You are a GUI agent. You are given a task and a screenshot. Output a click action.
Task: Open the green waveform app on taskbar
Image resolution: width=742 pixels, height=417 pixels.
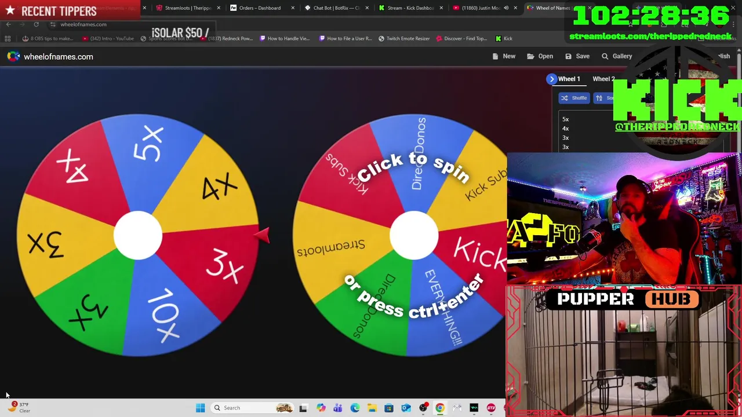click(x=474, y=408)
